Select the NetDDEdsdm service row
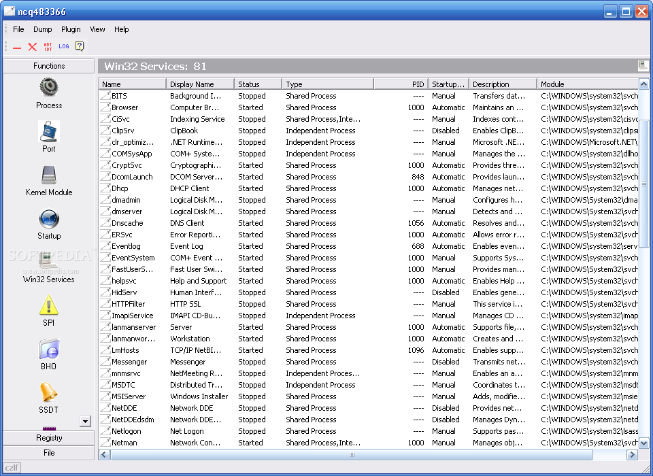Screen dimensions: 653x476 [x=369, y=420]
